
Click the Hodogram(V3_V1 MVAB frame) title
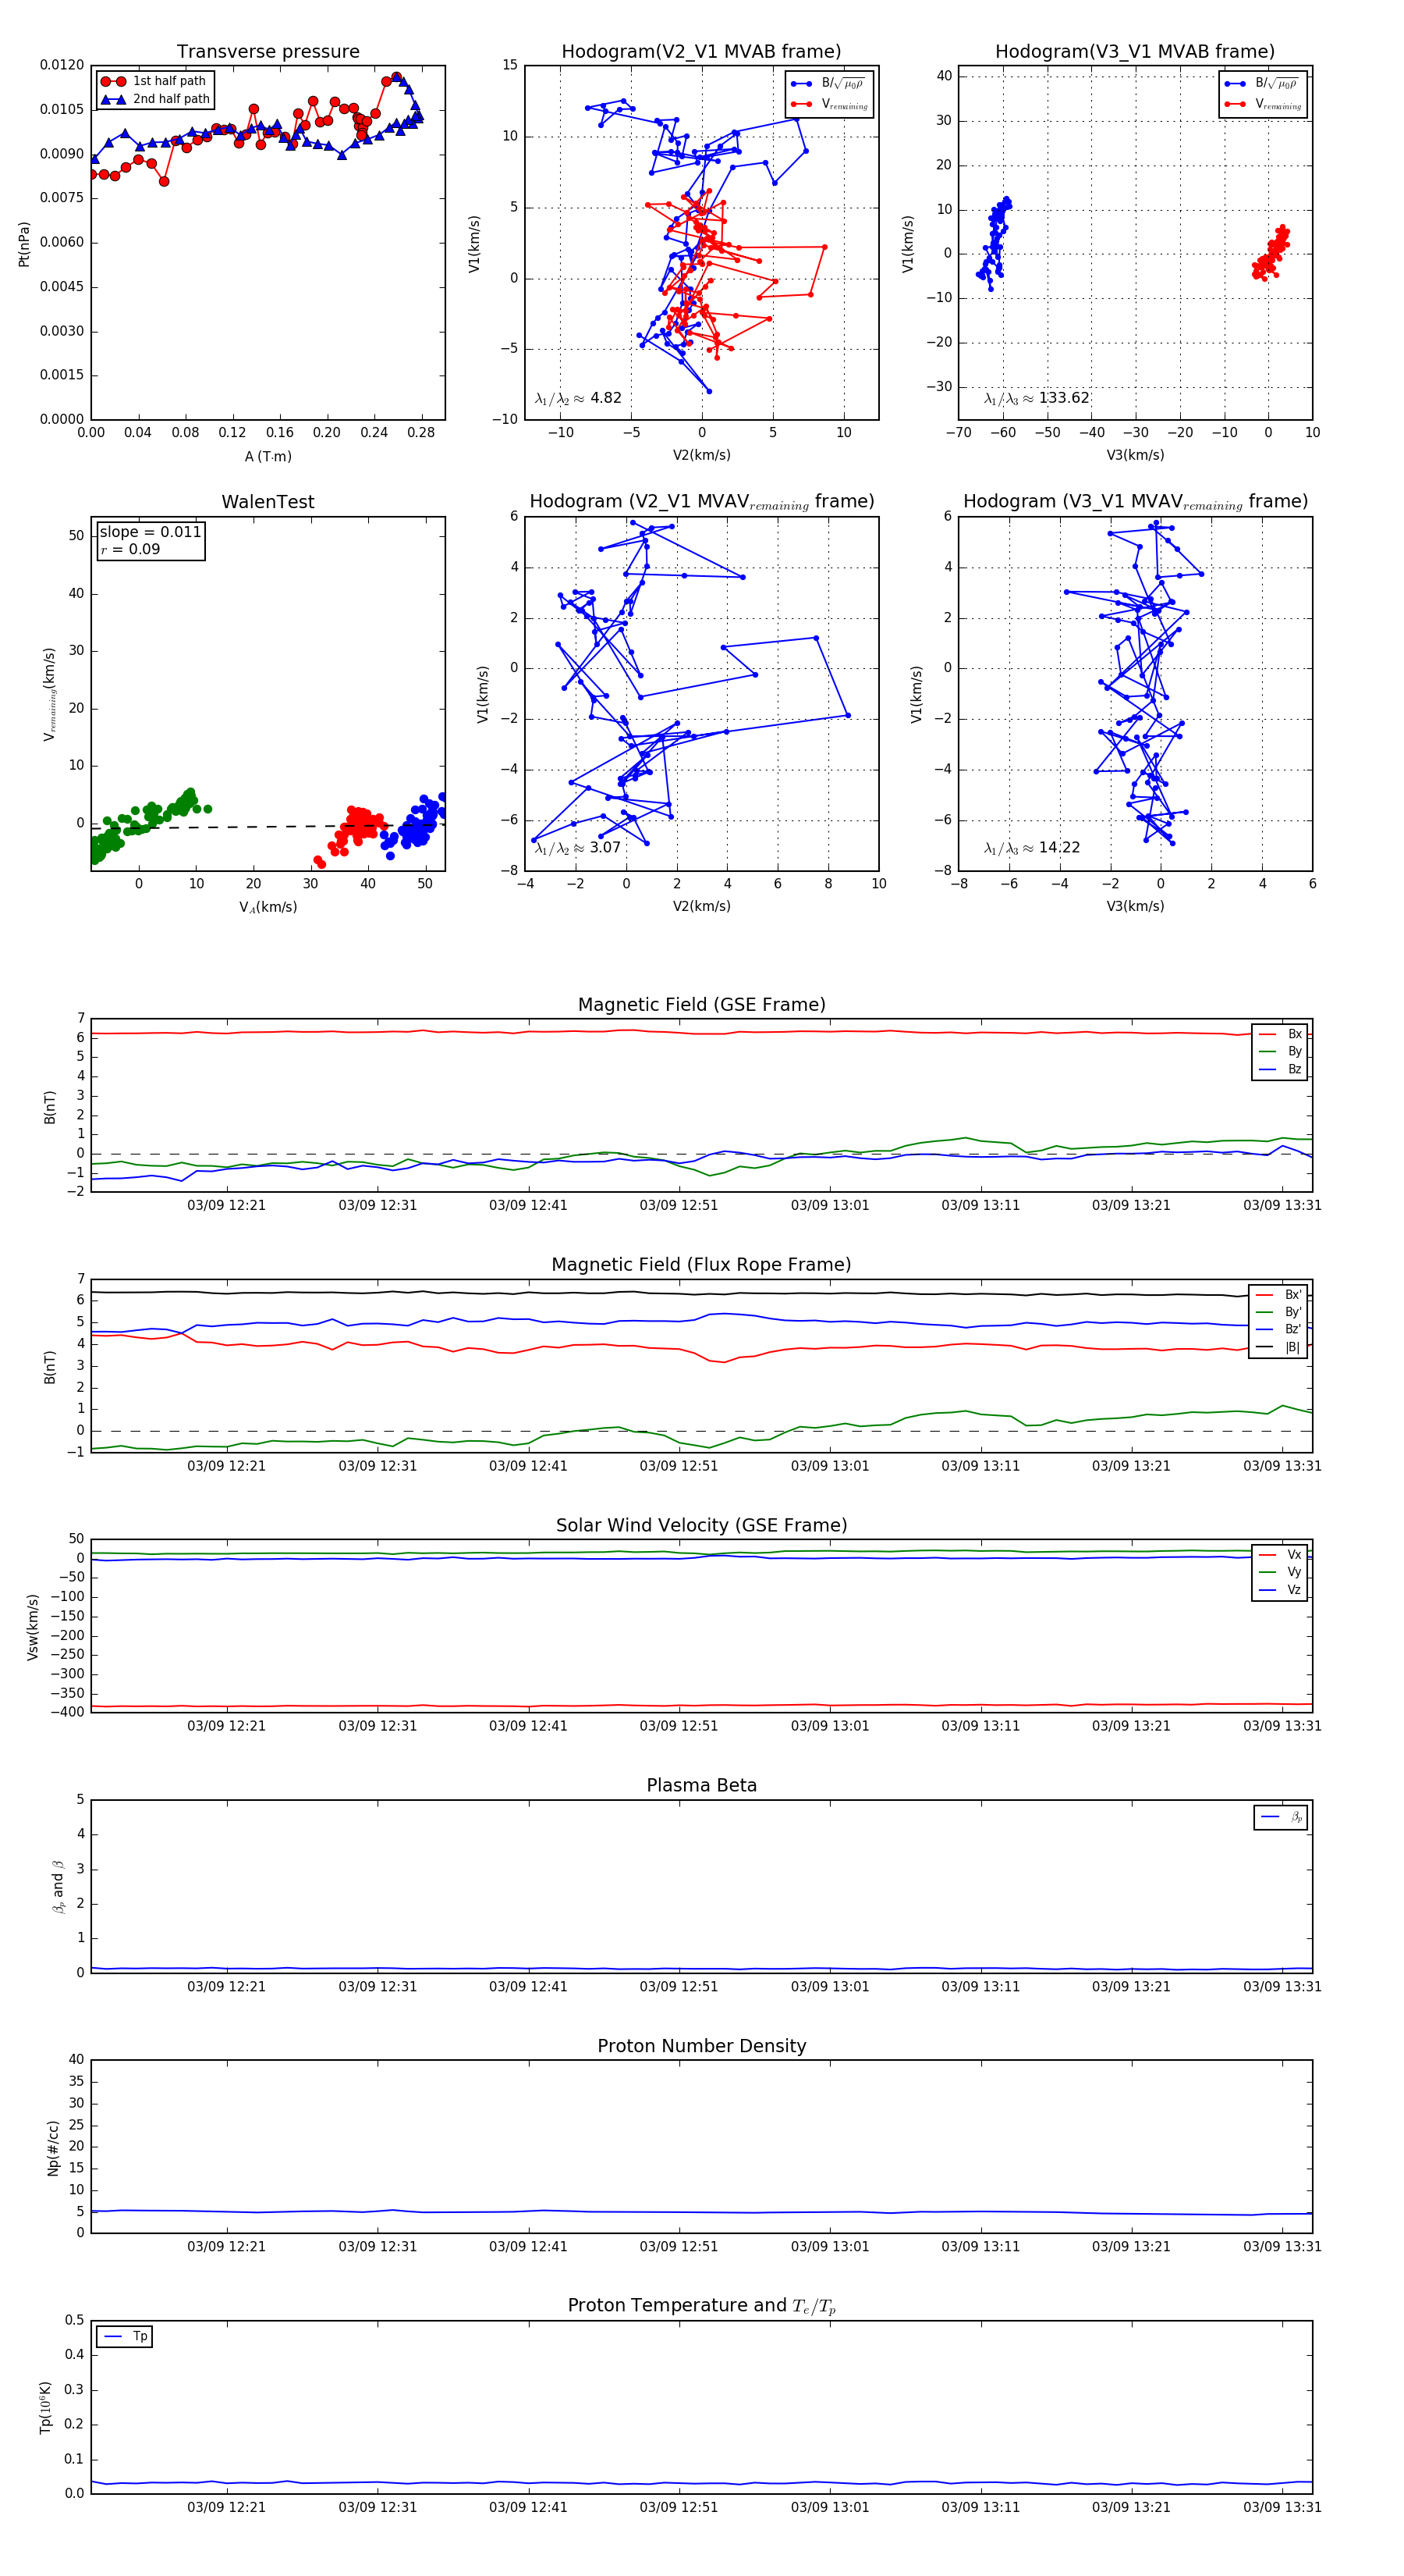(x=1134, y=51)
